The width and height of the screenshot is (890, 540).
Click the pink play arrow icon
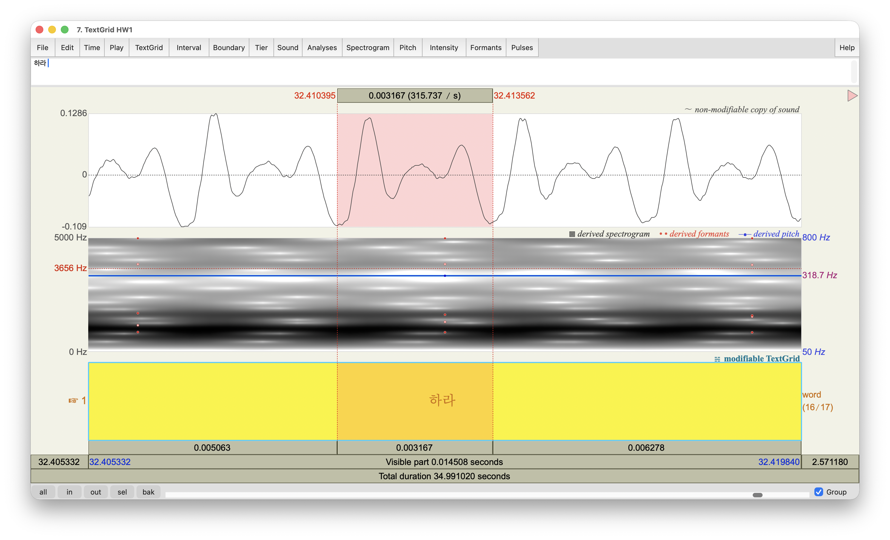852,96
